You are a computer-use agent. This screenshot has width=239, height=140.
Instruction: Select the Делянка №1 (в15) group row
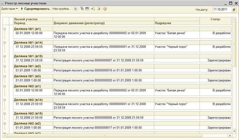tap(122, 56)
